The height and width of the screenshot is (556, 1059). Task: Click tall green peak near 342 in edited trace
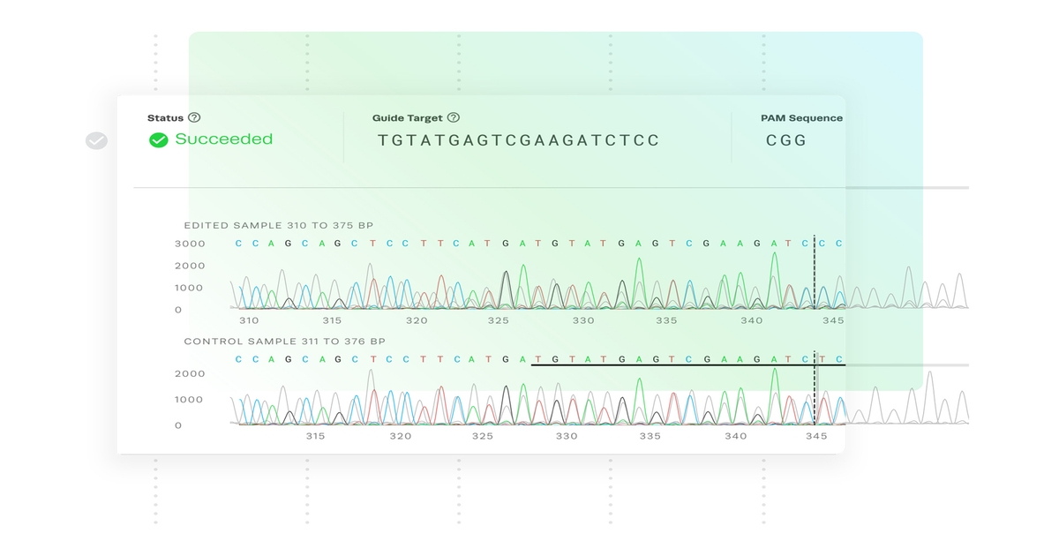(774, 278)
